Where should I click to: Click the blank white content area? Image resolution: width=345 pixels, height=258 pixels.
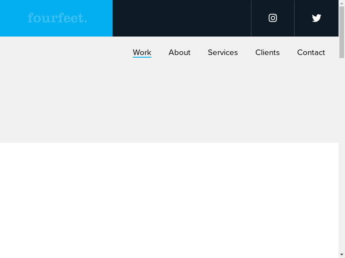pos(172,198)
